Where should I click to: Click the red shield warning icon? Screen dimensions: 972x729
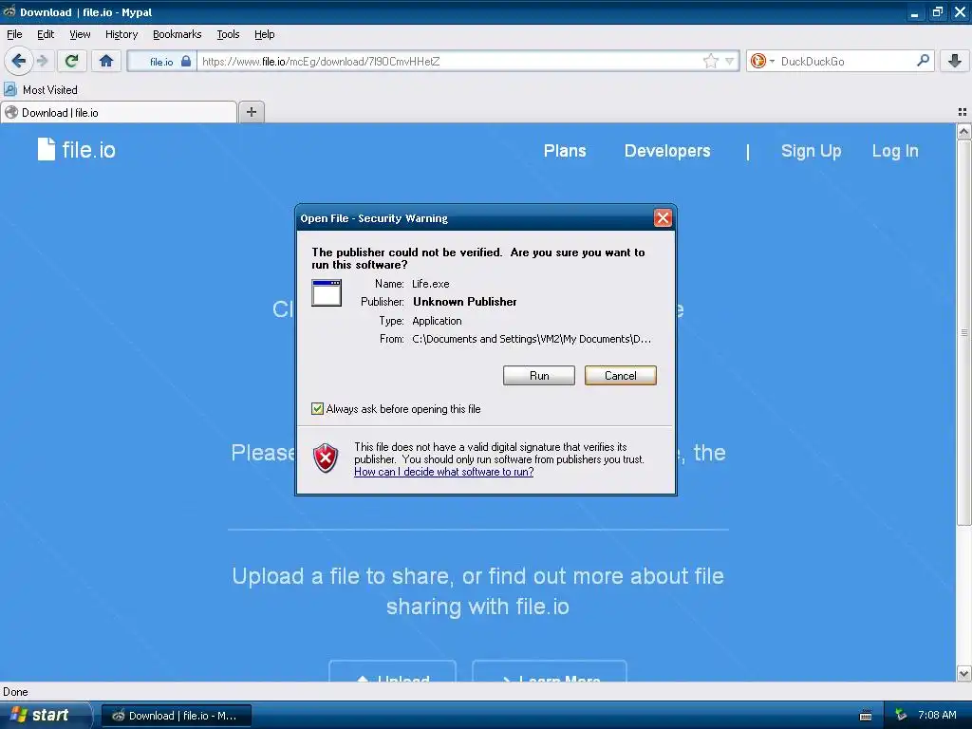pyautogui.click(x=326, y=458)
